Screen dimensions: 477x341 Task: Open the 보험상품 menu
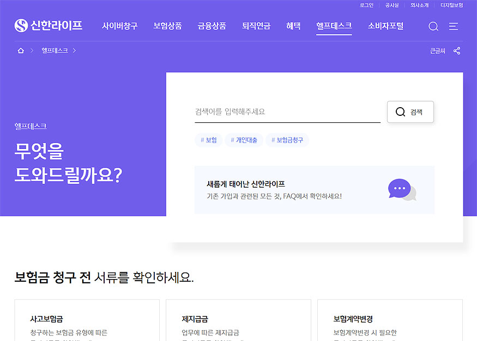click(167, 26)
